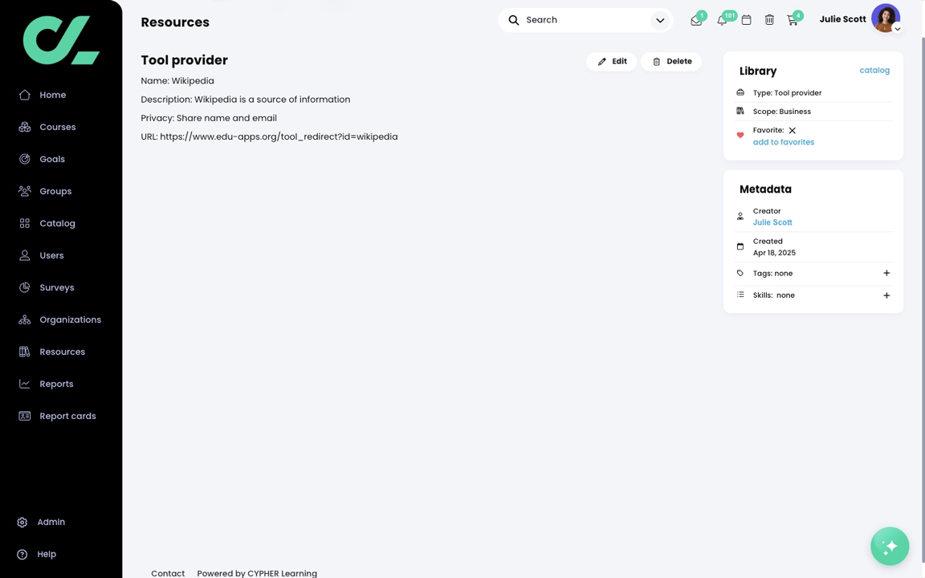The image size is (925, 578).
Task: Click the Contact footer link
Action: coord(168,573)
